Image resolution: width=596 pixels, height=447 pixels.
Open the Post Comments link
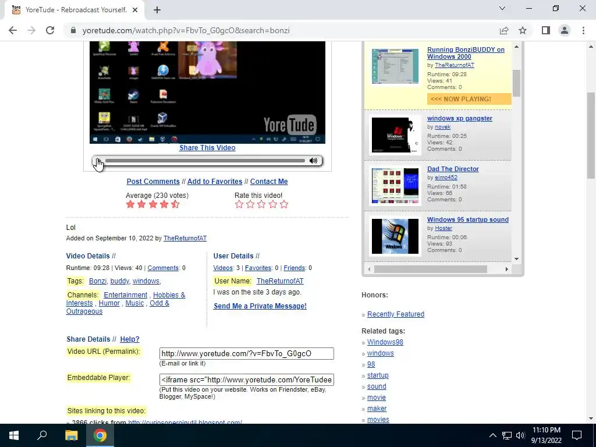[153, 182]
